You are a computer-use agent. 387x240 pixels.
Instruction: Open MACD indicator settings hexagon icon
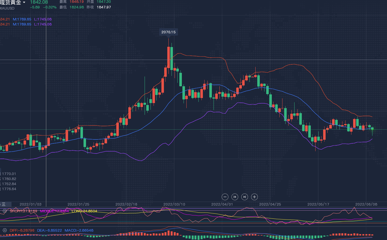coord(4,230)
